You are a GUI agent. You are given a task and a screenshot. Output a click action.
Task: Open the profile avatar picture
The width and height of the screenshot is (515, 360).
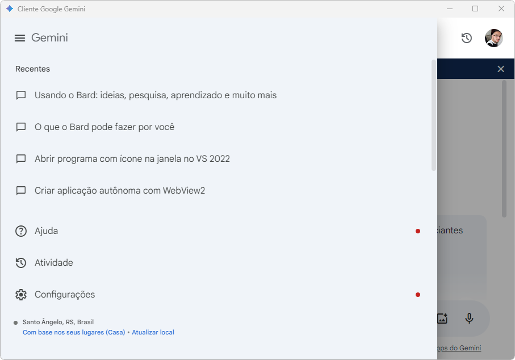(x=493, y=38)
